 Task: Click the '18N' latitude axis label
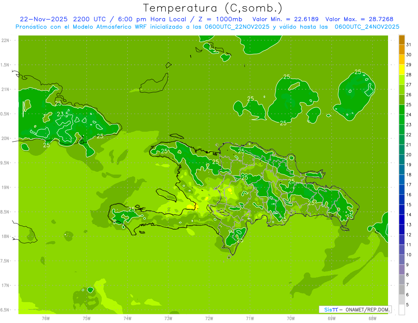point(5,236)
